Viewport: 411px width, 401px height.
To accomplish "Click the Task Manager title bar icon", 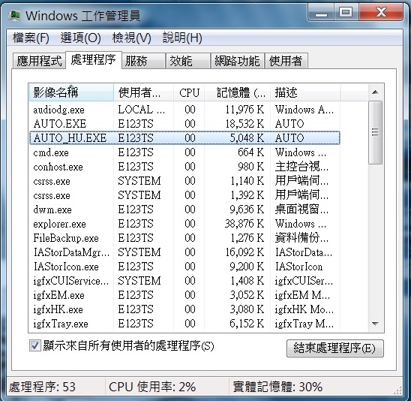I will [14, 15].
